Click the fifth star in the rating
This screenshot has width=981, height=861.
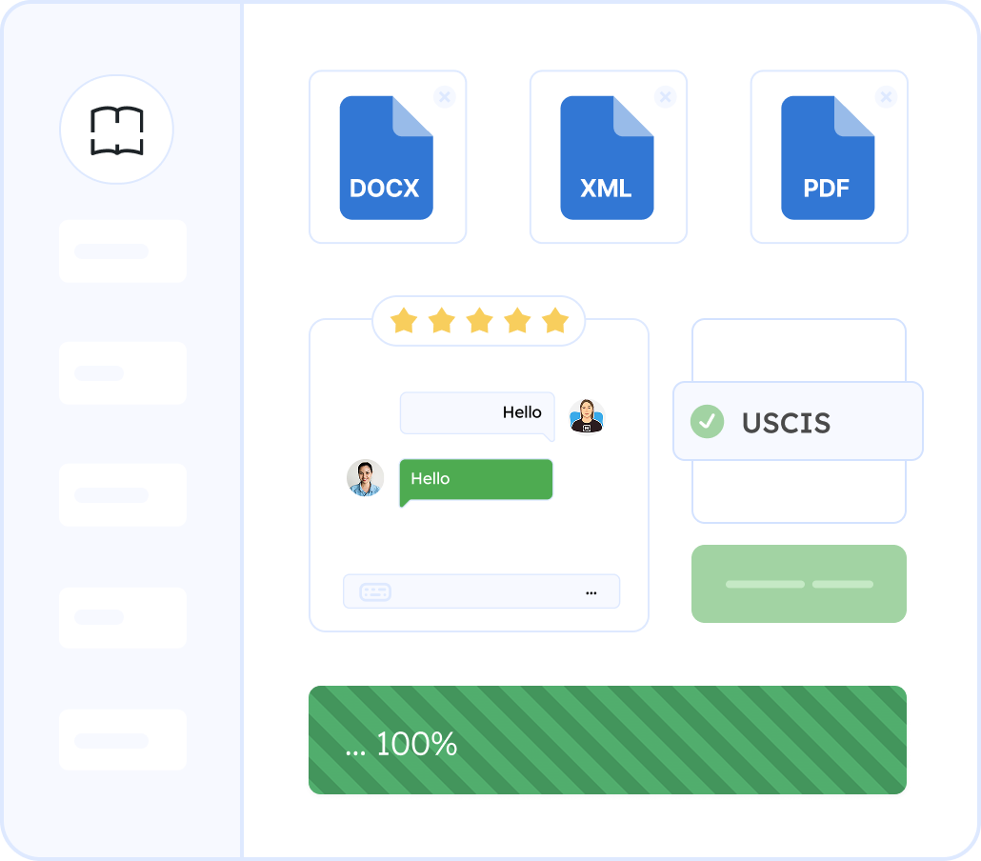tap(554, 321)
